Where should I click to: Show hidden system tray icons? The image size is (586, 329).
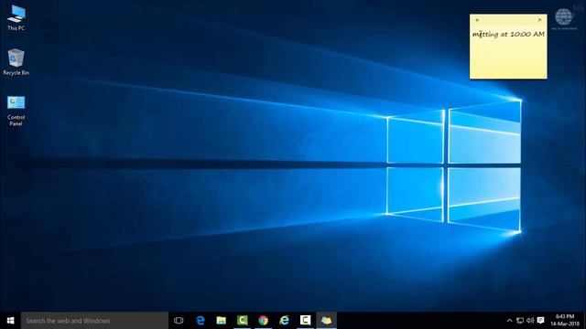[x=509, y=321]
